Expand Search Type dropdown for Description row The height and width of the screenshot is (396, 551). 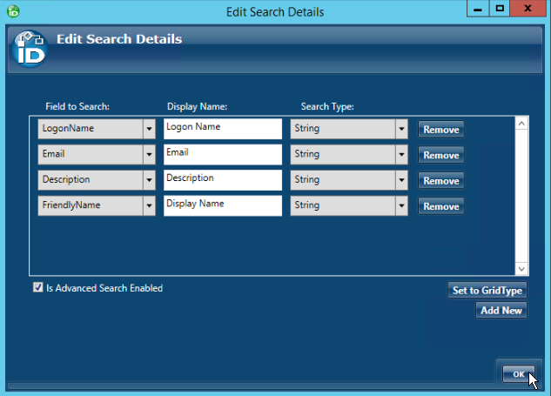tap(401, 180)
